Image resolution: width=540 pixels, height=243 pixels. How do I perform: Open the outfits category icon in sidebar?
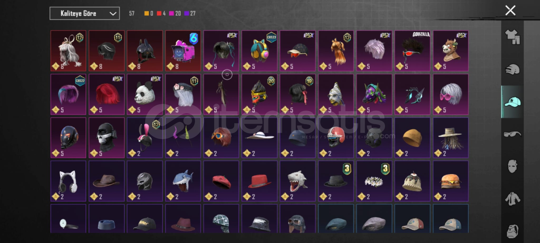pyautogui.click(x=512, y=37)
